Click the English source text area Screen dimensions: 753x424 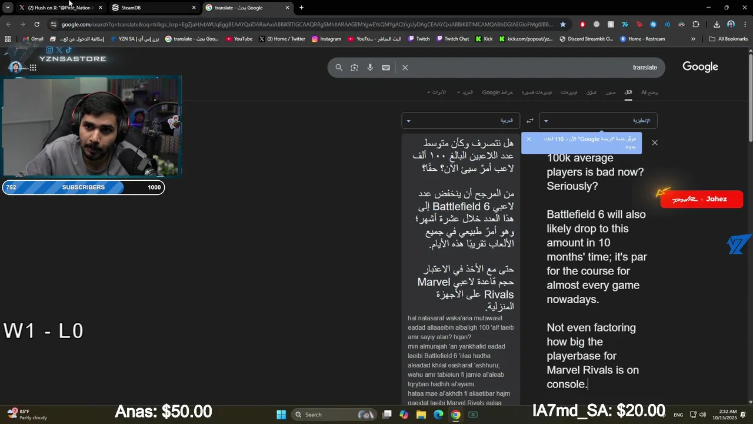pyautogui.click(x=597, y=271)
